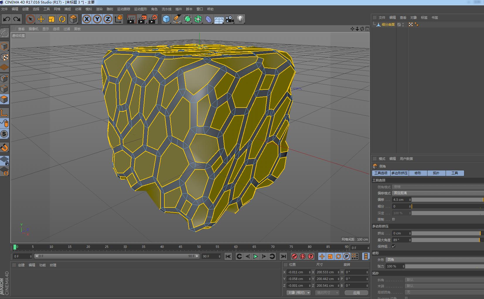The height and width of the screenshot is (299, 484).
Task: Click the play button in timeline controls
Action: point(255,256)
